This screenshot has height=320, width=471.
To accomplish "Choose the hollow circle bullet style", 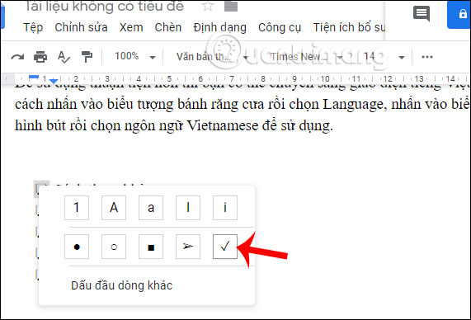I will point(114,247).
